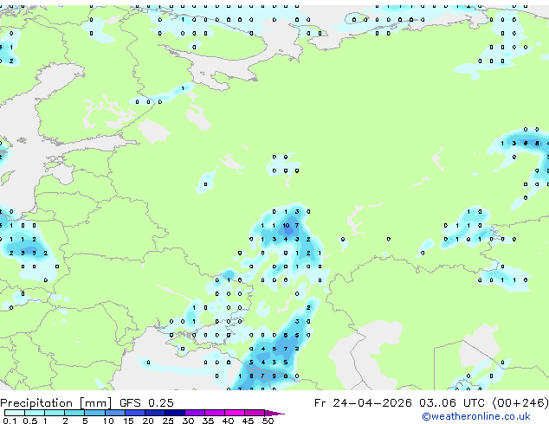
Task: Click the legend scale label '50'
Action: click(x=268, y=421)
